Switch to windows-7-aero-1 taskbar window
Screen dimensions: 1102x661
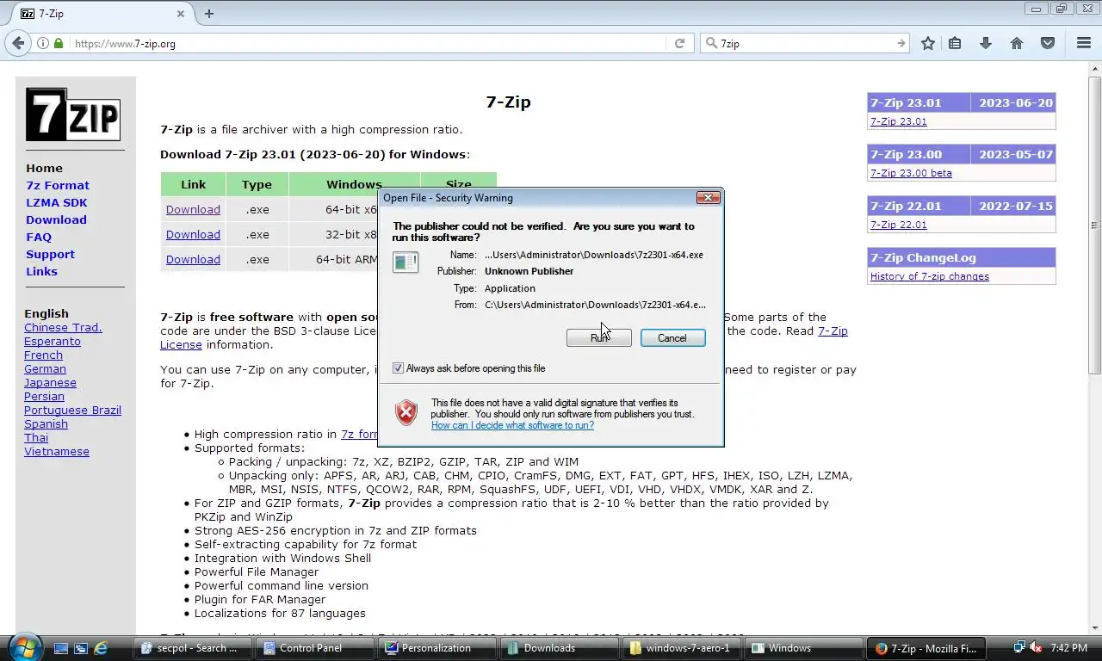[x=682, y=648]
